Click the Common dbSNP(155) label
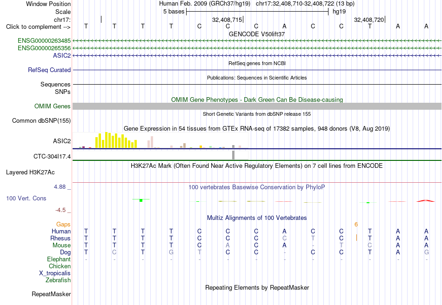The width and height of the screenshot is (442, 305). coord(41,120)
